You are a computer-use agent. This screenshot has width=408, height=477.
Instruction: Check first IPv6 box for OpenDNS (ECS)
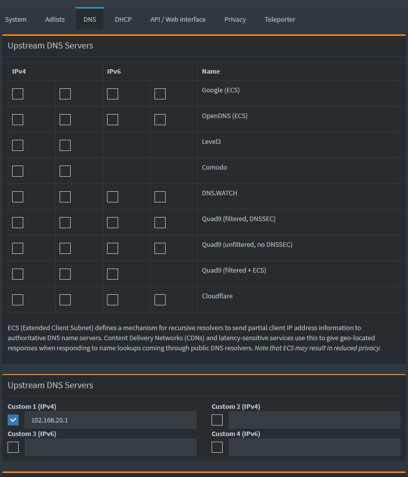(x=113, y=120)
